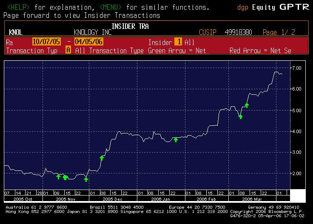This screenshot has height=224, width=313.
Task: Click 'Page forward to view Insider Transactions'
Action: (x=82, y=15)
